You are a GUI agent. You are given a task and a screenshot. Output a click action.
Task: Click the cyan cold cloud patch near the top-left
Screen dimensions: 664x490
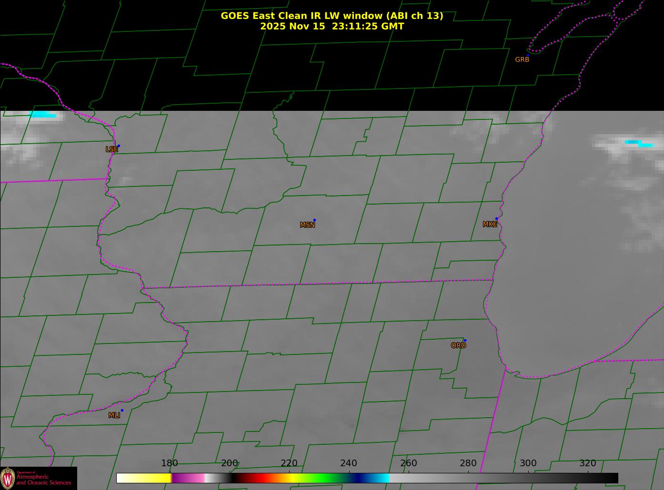tap(43, 115)
